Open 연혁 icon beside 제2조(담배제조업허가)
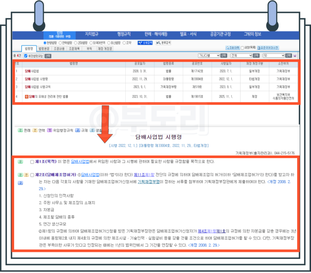 pos(26,175)
